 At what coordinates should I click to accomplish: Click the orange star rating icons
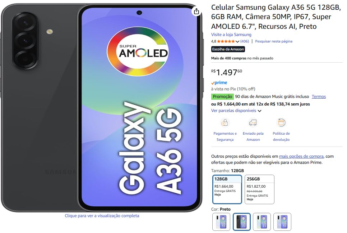[x=226, y=41]
